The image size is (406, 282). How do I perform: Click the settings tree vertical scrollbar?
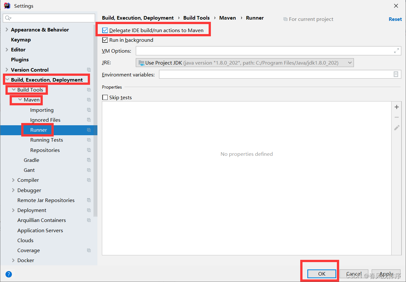click(95, 120)
